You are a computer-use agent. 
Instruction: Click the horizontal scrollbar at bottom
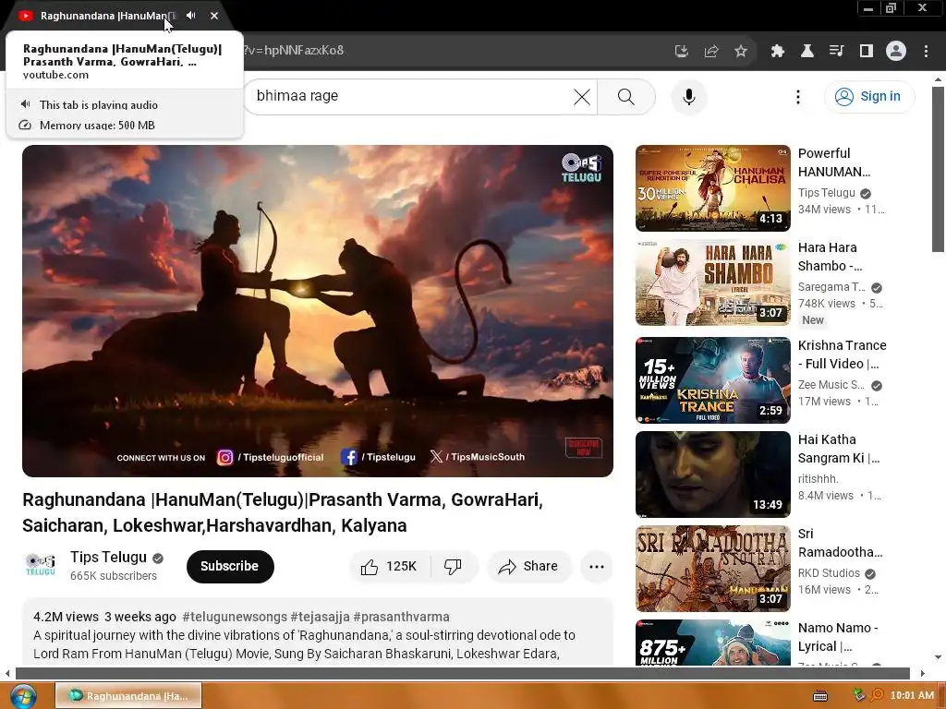point(462,673)
